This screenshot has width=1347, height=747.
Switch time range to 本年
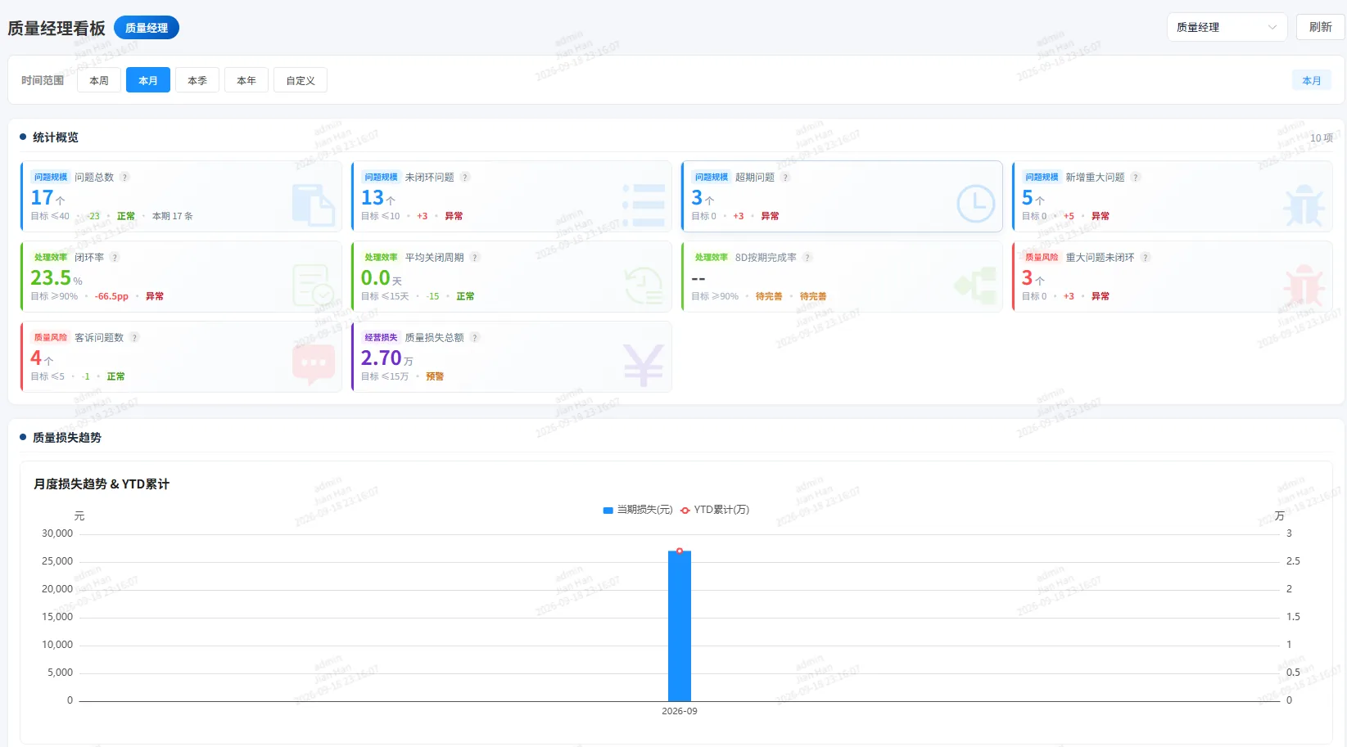tap(246, 80)
